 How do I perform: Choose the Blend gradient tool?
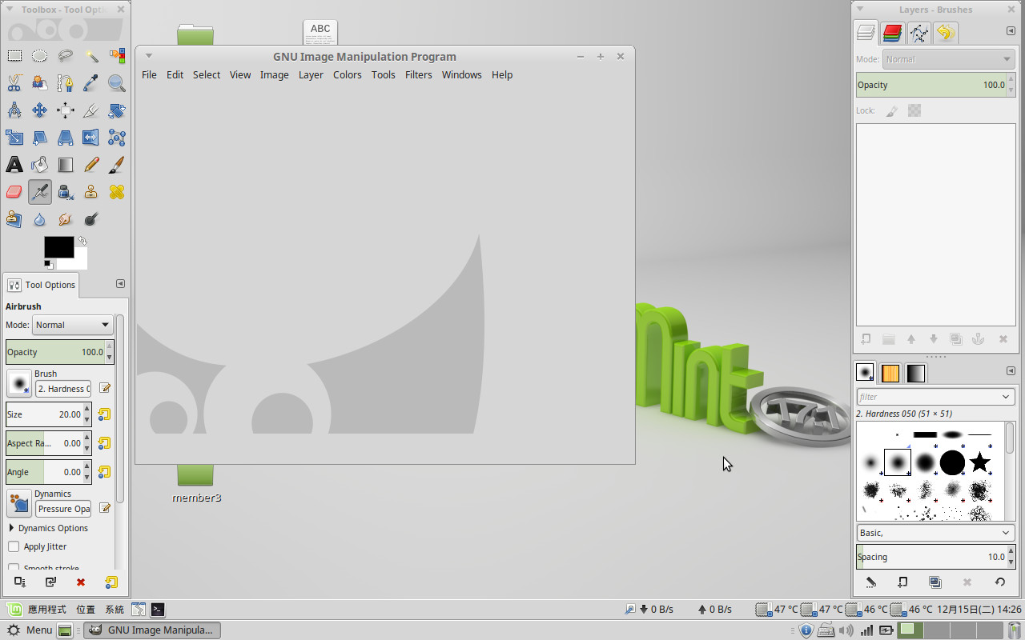[x=66, y=165]
